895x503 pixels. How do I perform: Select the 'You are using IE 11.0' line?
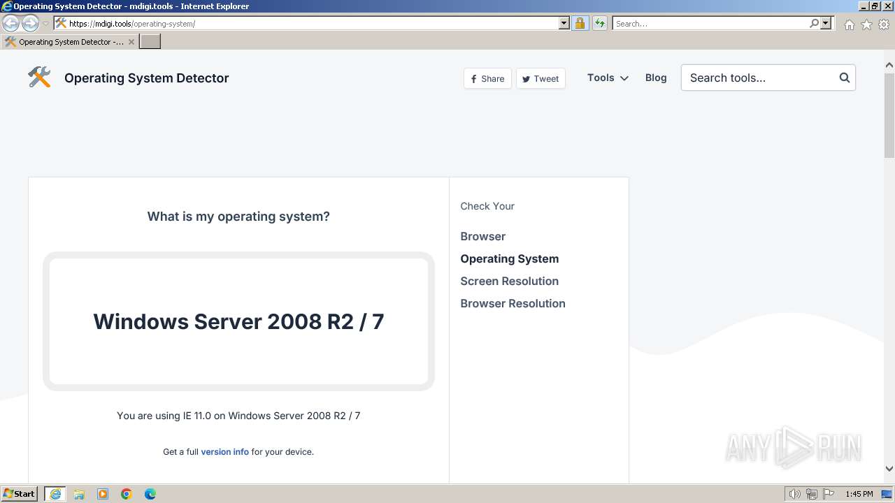click(x=238, y=416)
